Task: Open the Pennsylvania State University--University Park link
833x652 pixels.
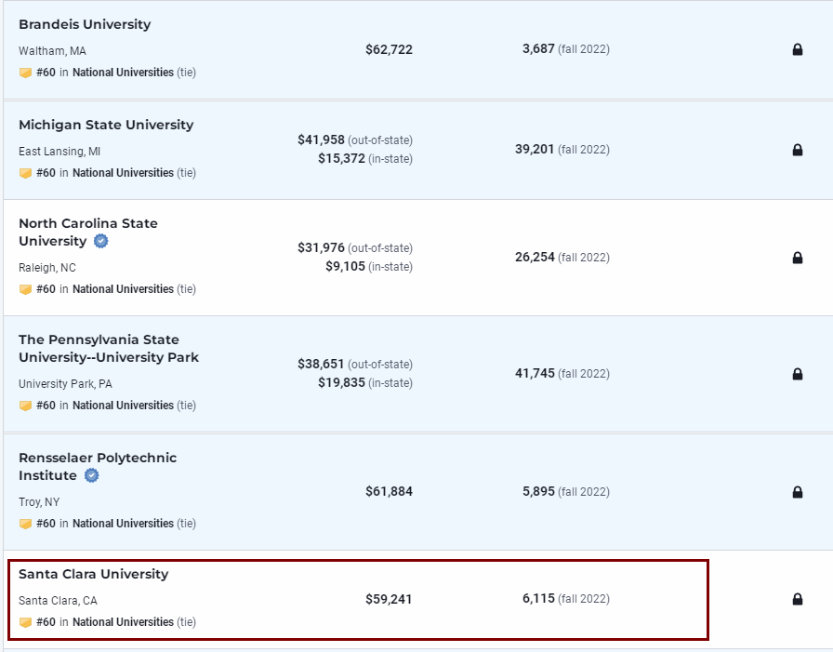Action: 108,349
